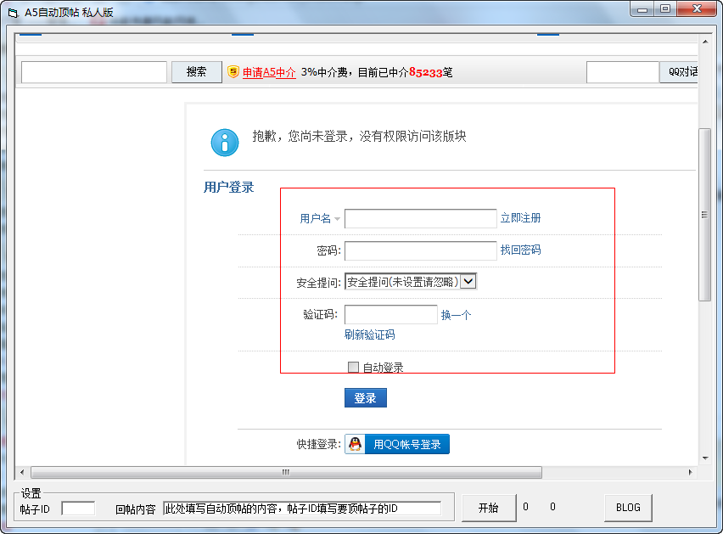Click the scroll down arrow
723x534 pixels.
(x=705, y=458)
